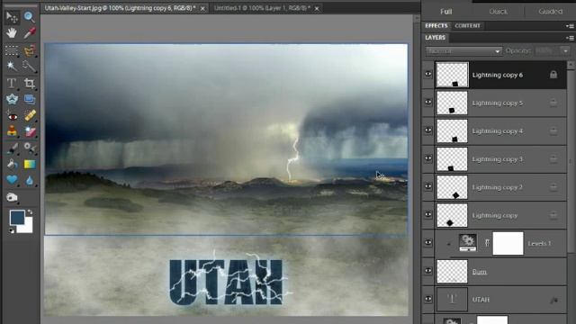Click the Lightning copy 4 layer thumbnail

click(x=452, y=131)
